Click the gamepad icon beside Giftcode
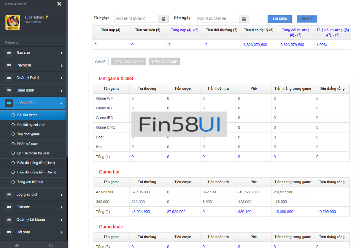Image resolution: width=356 pixels, height=248 pixels. (x=9, y=207)
